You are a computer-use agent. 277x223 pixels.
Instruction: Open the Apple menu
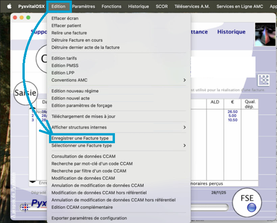[9, 6]
